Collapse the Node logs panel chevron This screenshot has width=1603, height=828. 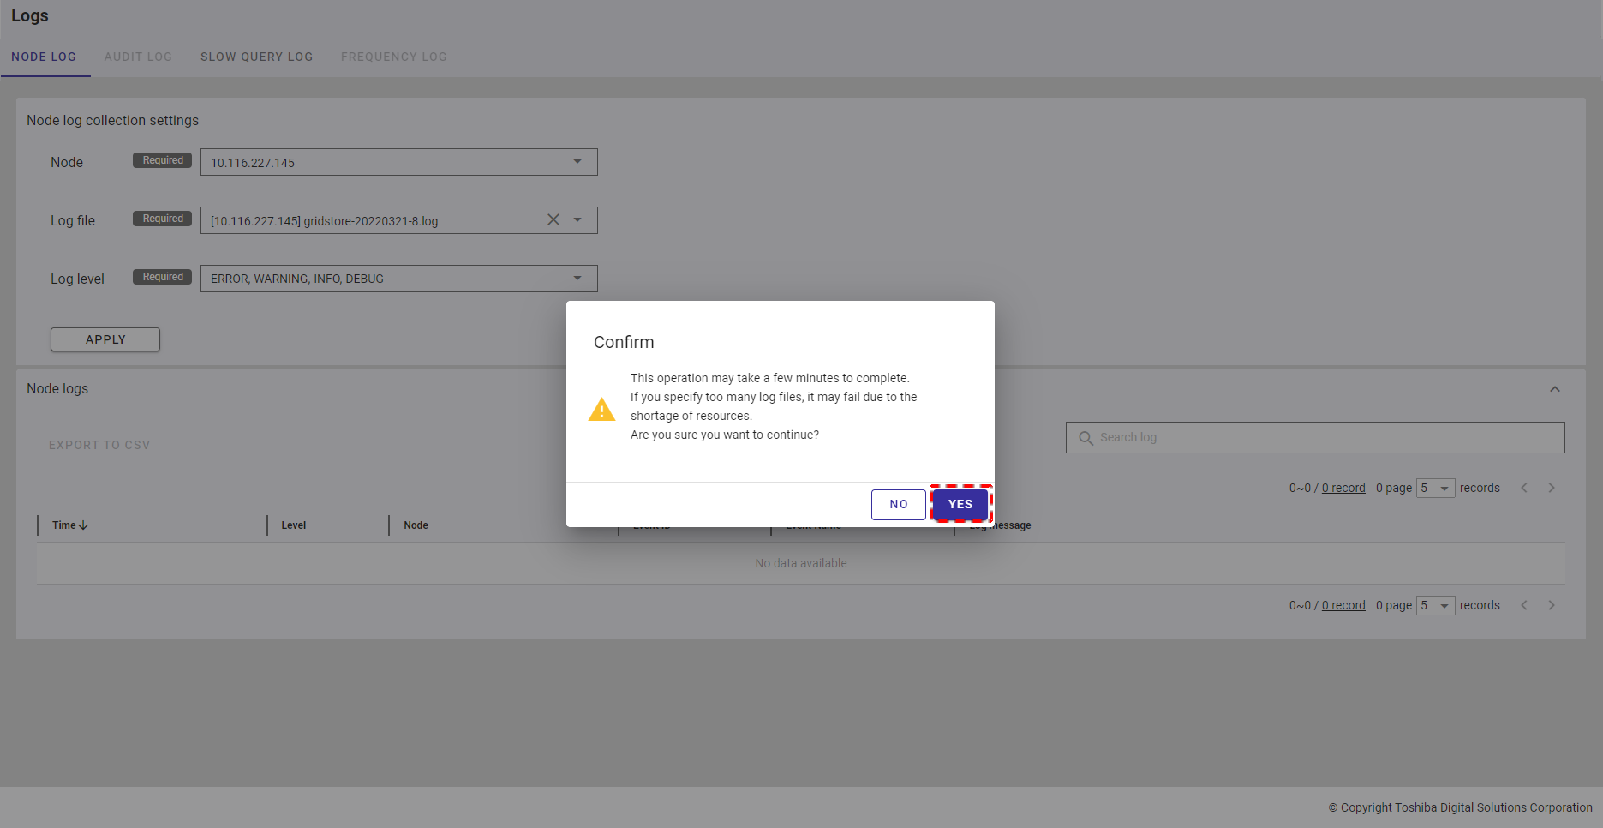(x=1554, y=389)
